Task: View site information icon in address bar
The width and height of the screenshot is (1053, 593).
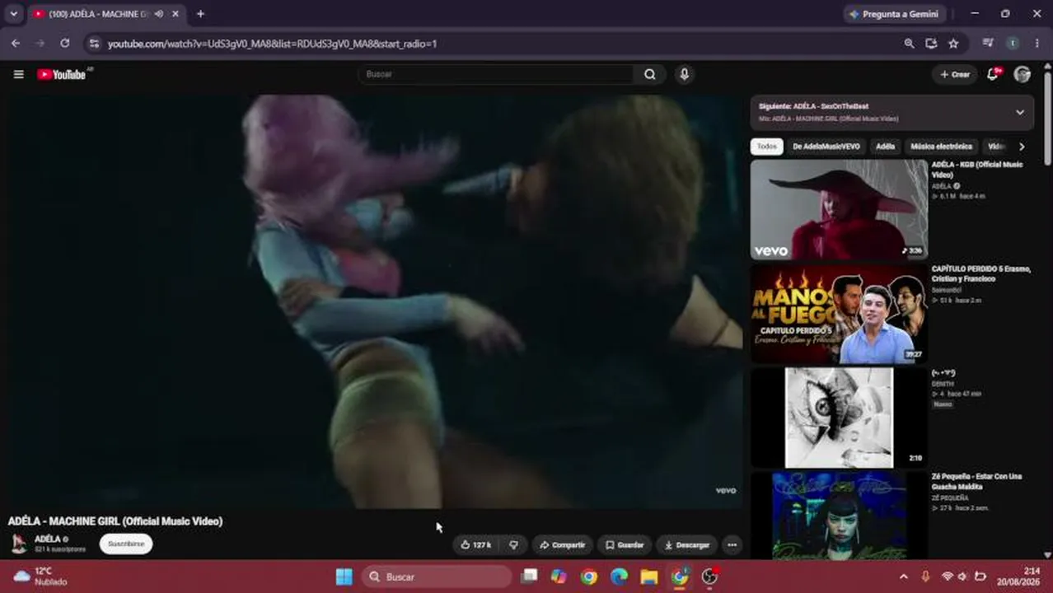Action: [x=93, y=44]
